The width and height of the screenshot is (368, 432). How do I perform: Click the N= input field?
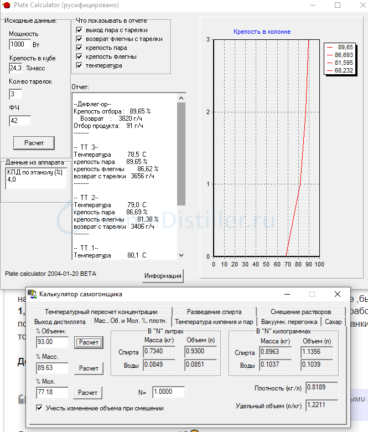[168, 392]
